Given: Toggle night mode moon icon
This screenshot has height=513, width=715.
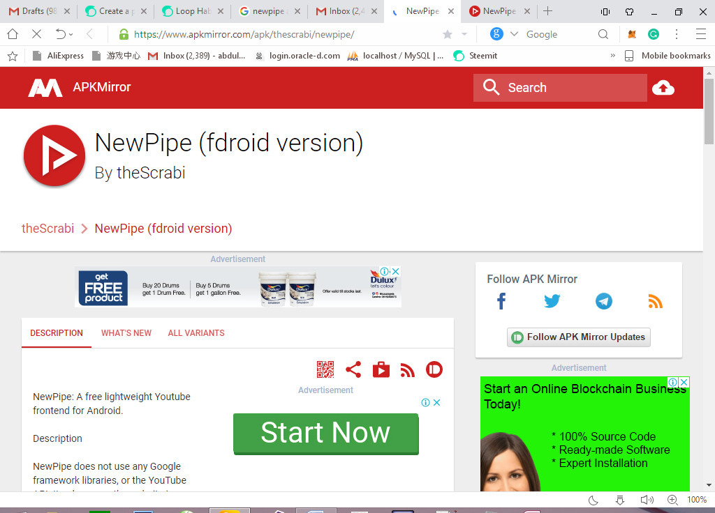Looking at the screenshot, I should point(594,500).
